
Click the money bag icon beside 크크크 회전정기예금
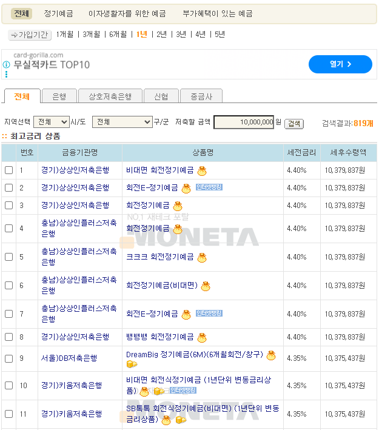pyautogui.click(x=202, y=257)
